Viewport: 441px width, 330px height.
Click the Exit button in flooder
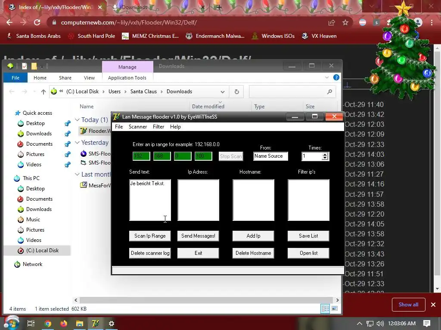pos(198,253)
